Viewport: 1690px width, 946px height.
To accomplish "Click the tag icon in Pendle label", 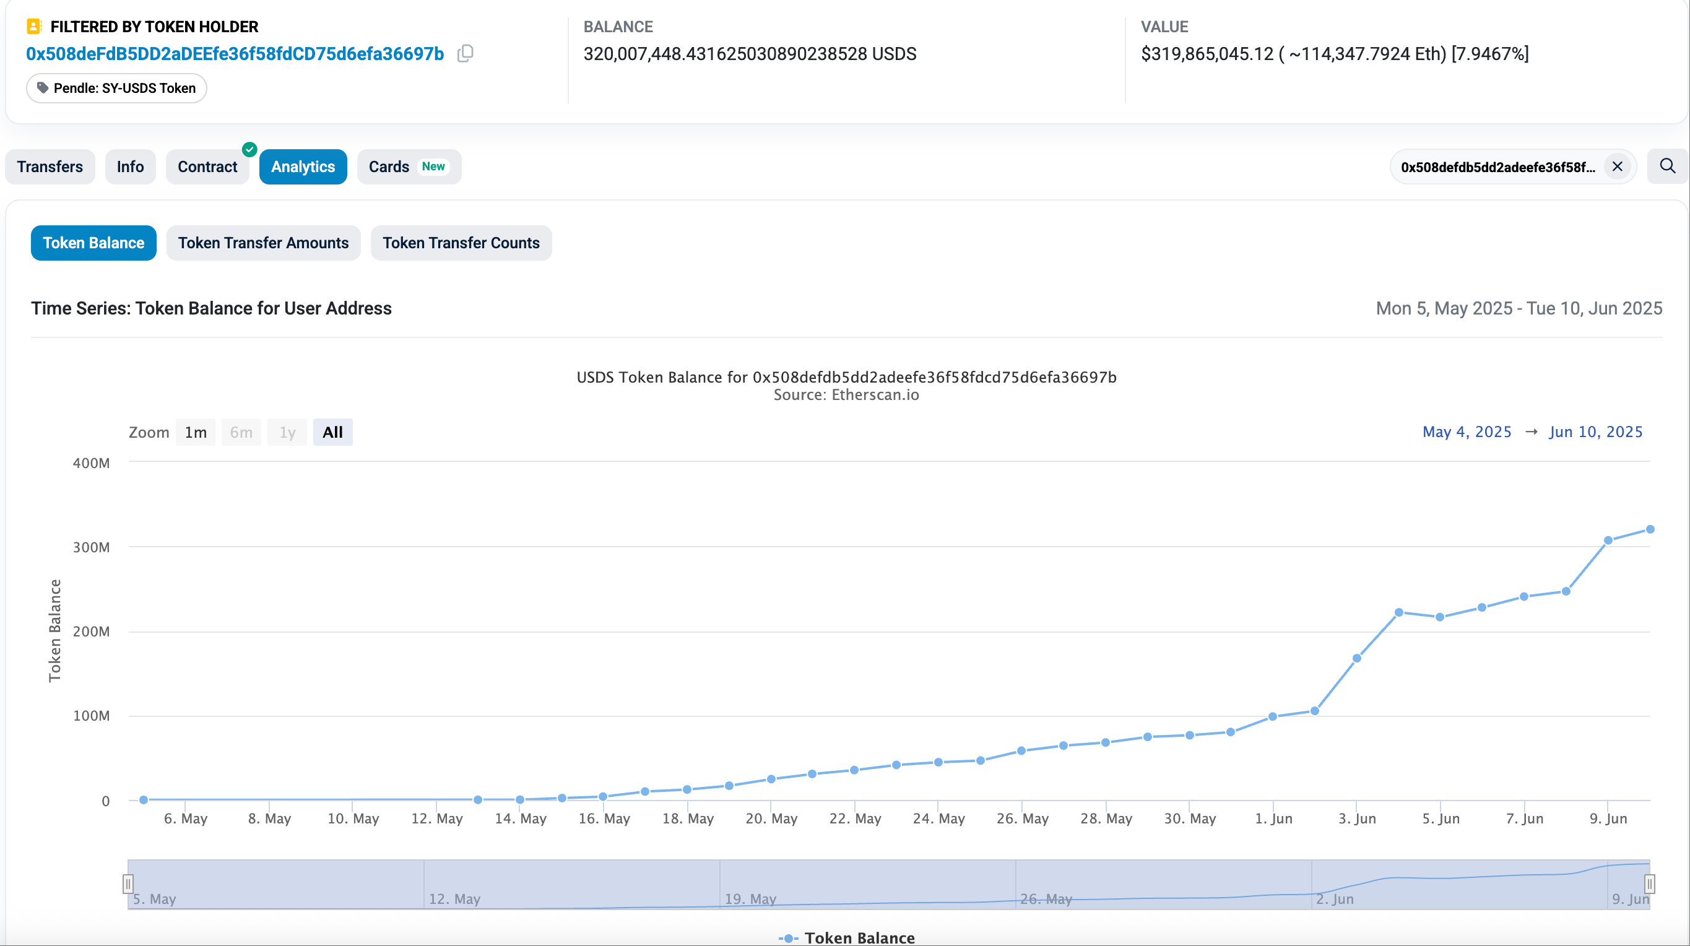I will [x=43, y=88].
